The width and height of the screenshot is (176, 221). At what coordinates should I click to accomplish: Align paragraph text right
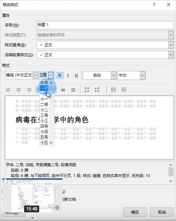click(29, 90)
